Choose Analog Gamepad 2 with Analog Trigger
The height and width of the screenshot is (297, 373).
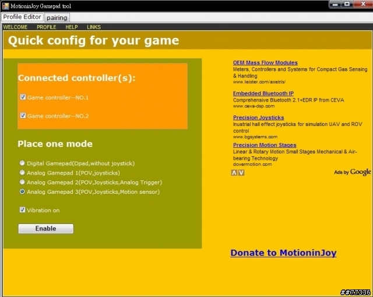tap(22, 182)
